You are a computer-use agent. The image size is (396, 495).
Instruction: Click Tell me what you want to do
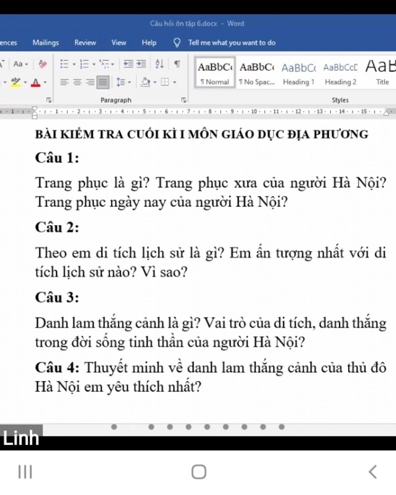232,43
